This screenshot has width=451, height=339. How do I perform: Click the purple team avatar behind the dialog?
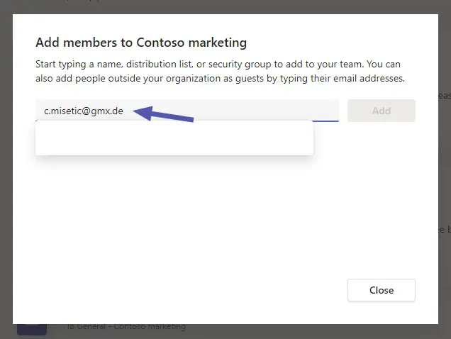(x=32, y=330)
